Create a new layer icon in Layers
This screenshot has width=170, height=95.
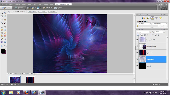(138, 35)
